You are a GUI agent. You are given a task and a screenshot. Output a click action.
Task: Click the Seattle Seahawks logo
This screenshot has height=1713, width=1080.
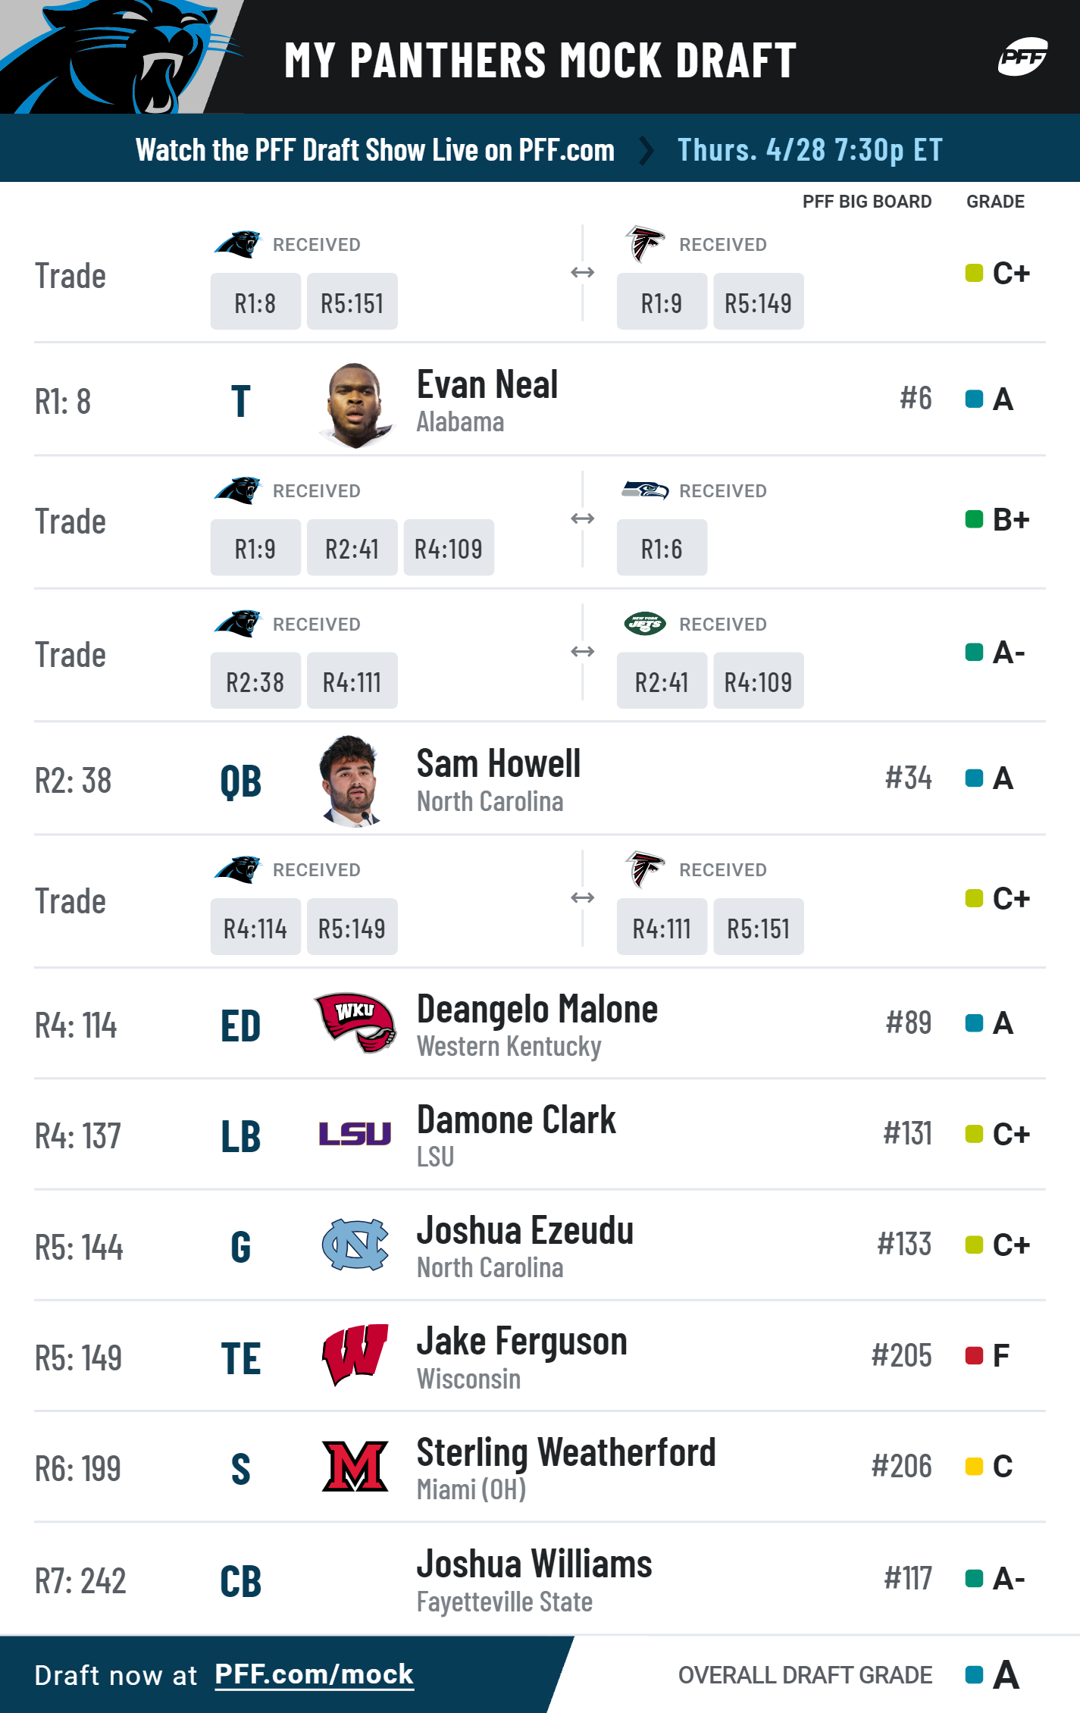[645, 490]
